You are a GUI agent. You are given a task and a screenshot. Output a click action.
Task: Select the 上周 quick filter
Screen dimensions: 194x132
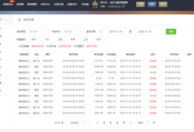click(x=60, y=39)
